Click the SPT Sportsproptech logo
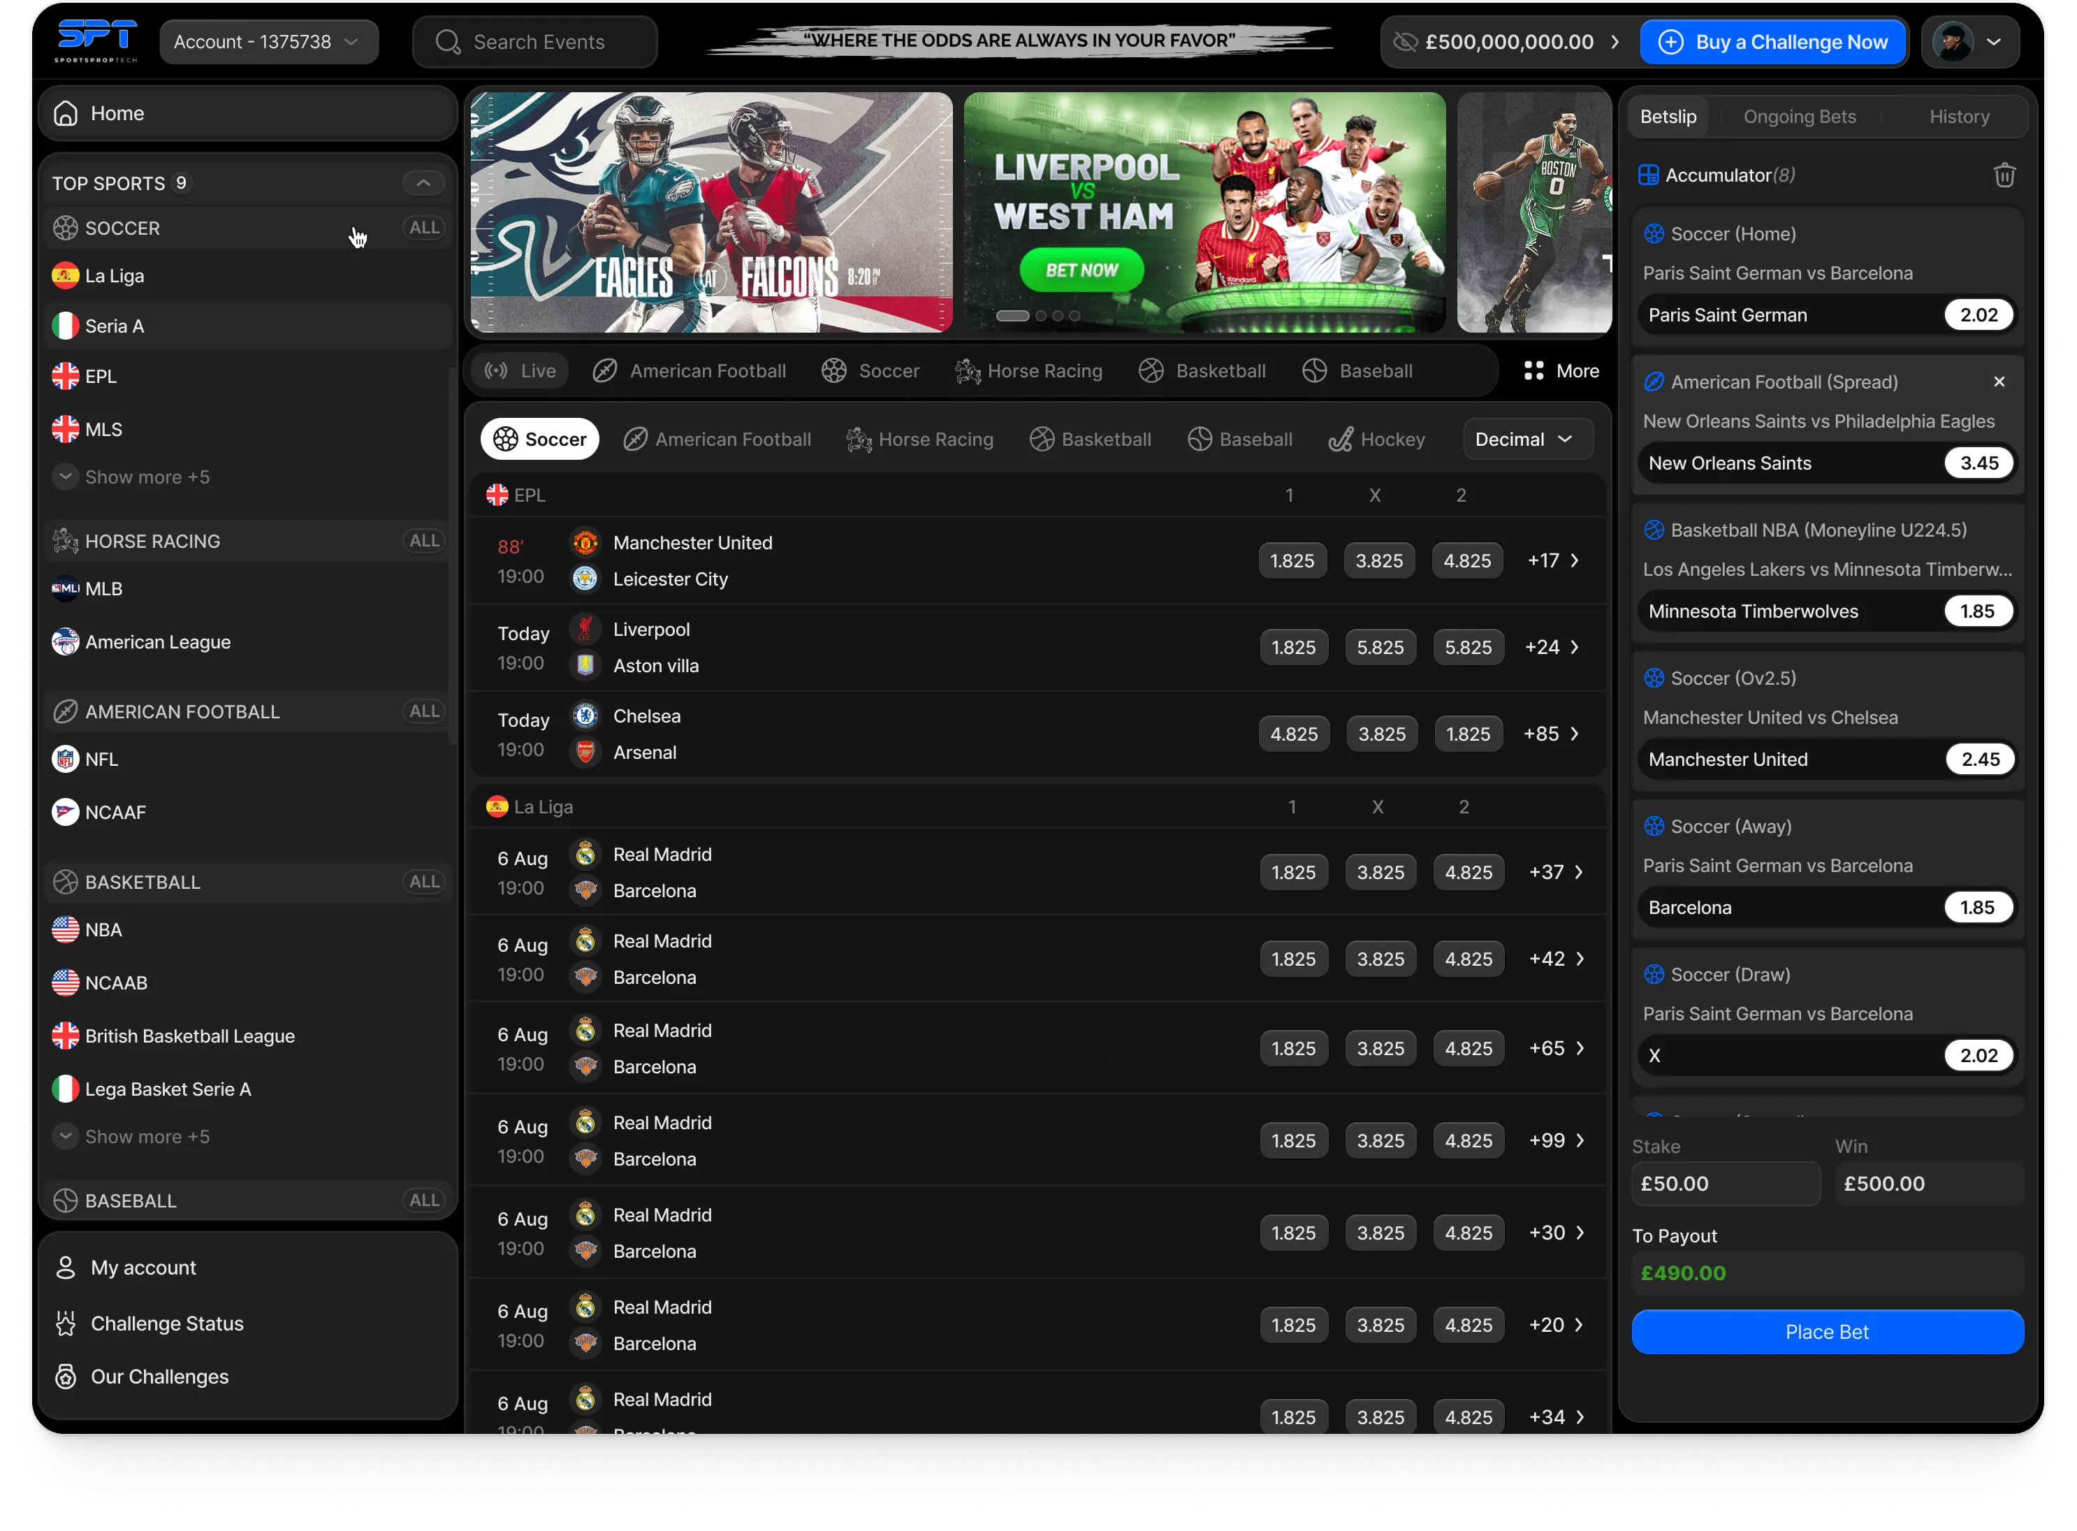Viewport: 2077px width, 1531px height. click(96, 41)
